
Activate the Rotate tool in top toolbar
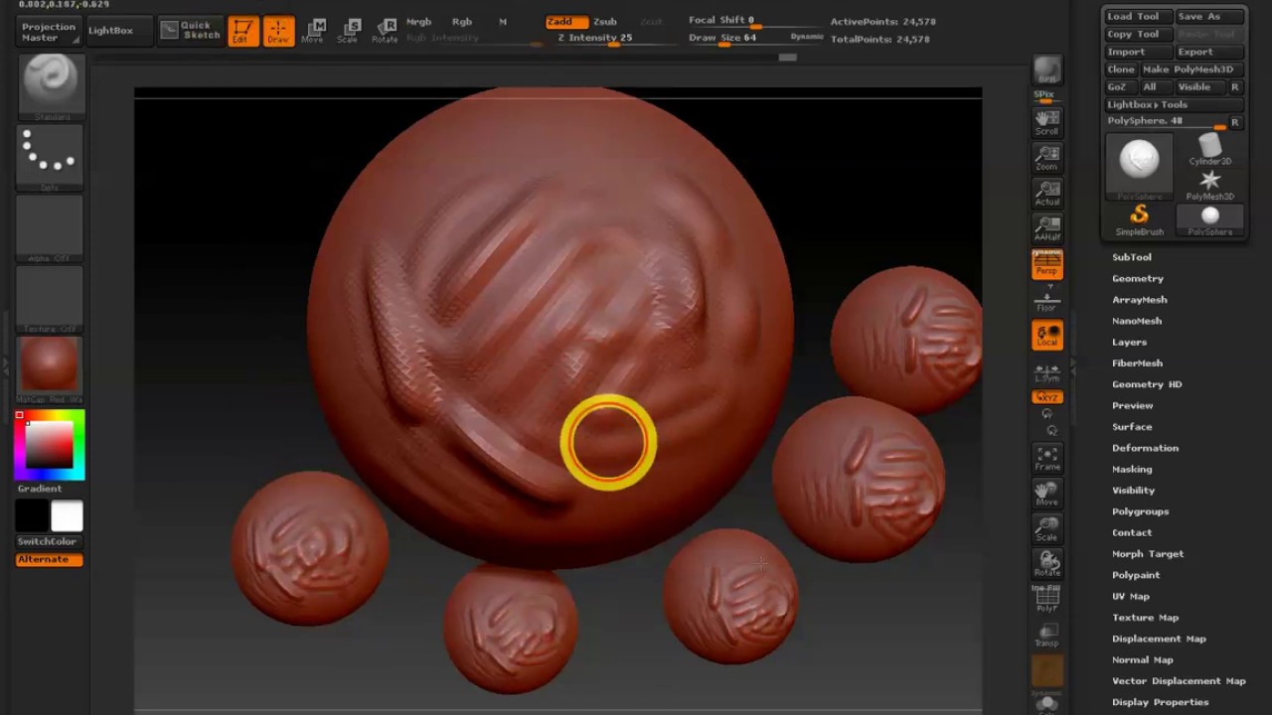pos(385,31)
